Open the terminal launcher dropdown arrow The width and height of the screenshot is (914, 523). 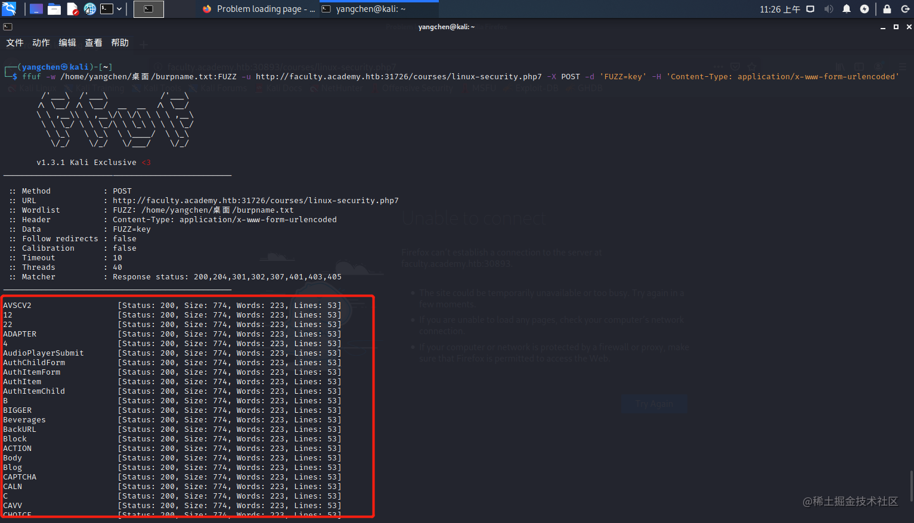[119, 9]
